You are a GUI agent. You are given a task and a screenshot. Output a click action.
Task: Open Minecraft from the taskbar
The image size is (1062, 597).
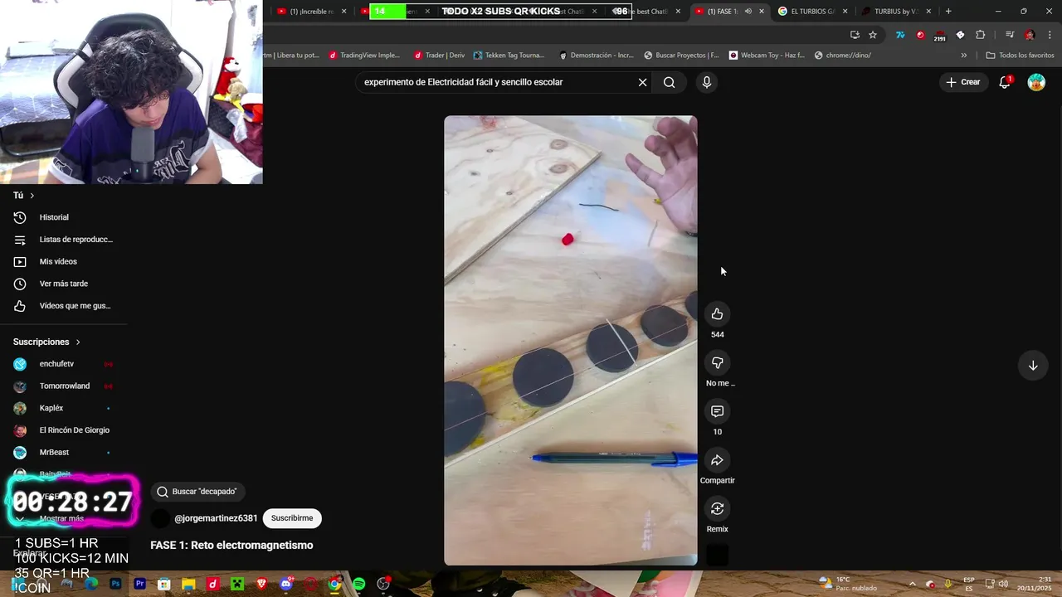pyautogui.click(x=237, y=585)
